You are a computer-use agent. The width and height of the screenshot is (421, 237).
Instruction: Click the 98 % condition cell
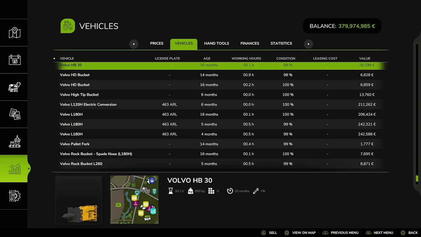click(288, 75)
